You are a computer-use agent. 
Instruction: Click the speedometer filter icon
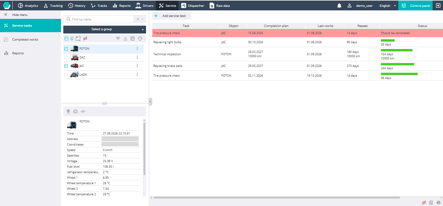click(140, 39)
